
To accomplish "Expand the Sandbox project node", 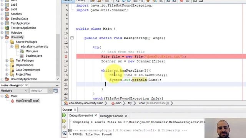I will (2, 14).
